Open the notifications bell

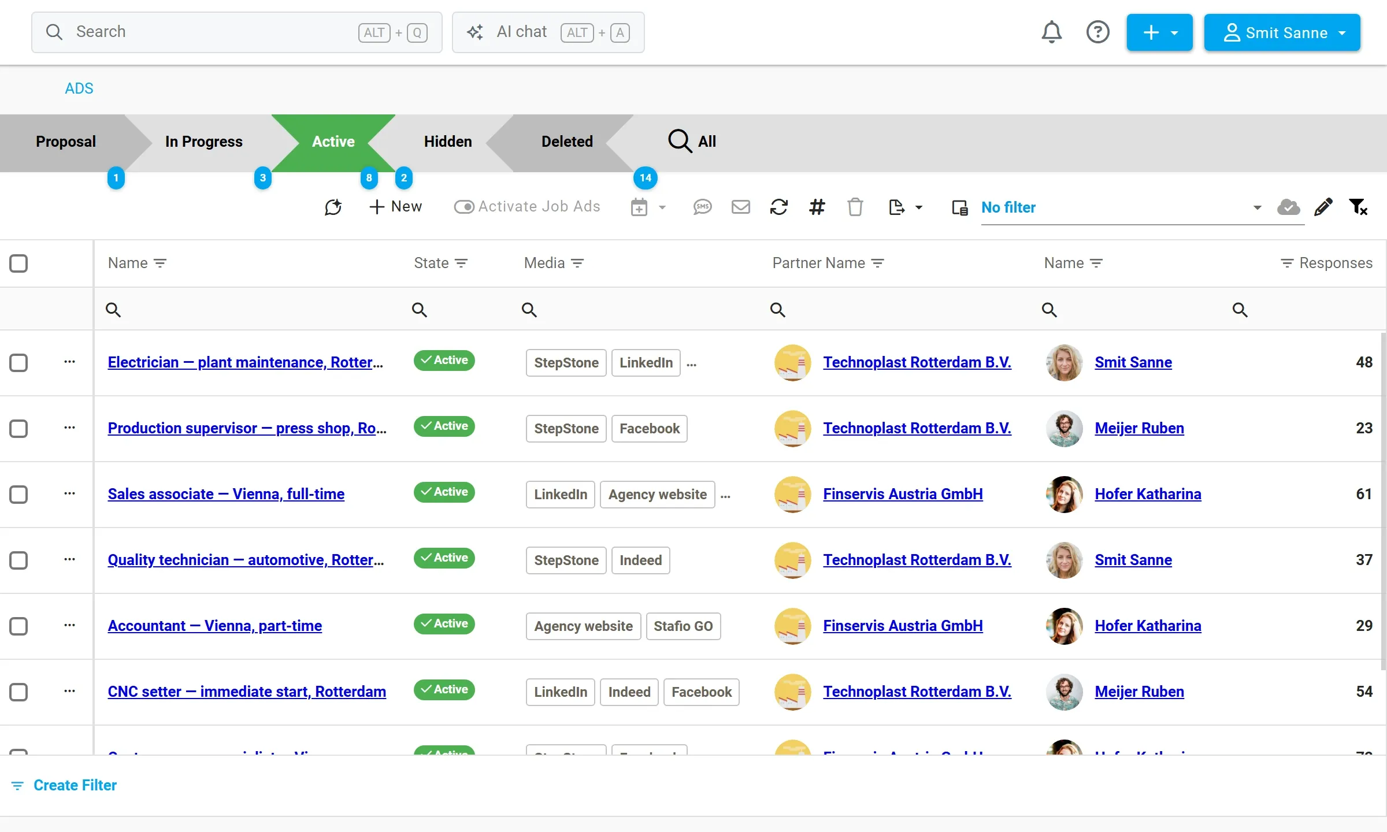click(x=1051, y=32)
